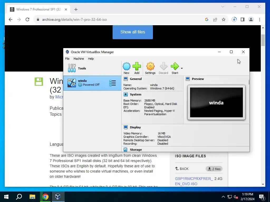Image resolution: width=270 pixels, height=202 pixels.
Task: Open Windows taskbar search
Action: click(19, 197)
